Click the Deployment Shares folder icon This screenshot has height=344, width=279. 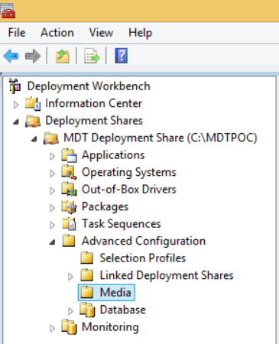[33, 121]
